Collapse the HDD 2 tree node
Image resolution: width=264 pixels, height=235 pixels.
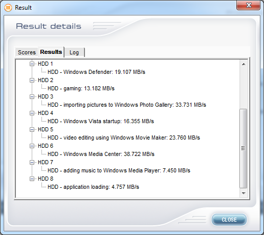[x=32, y=80]
